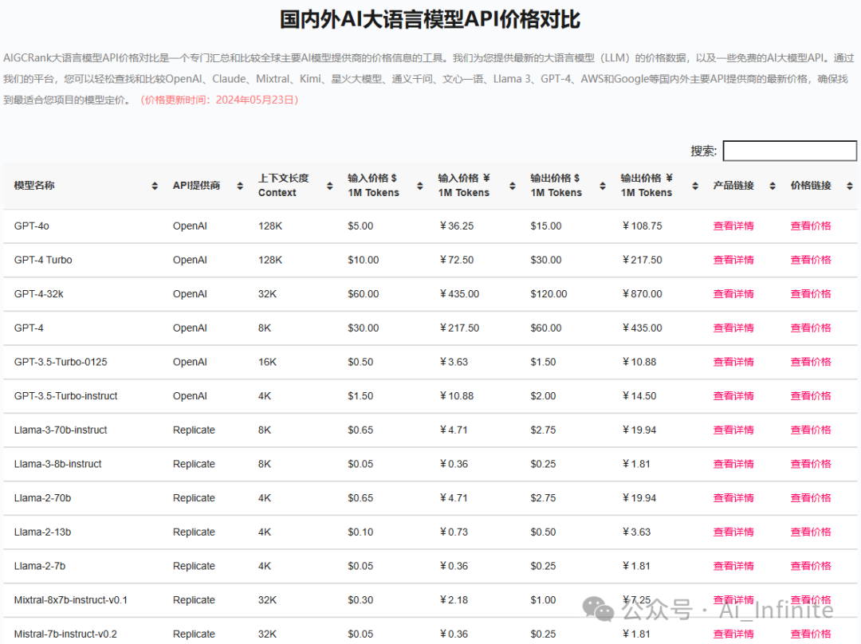Select the Llama-2-7b name cell

coord(40,566)
